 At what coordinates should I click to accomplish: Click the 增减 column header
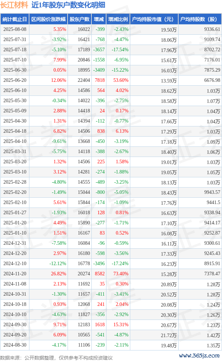[x=99, y=19]
